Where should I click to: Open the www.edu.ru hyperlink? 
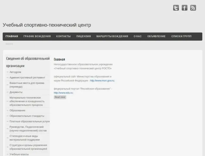pos(63,93)
